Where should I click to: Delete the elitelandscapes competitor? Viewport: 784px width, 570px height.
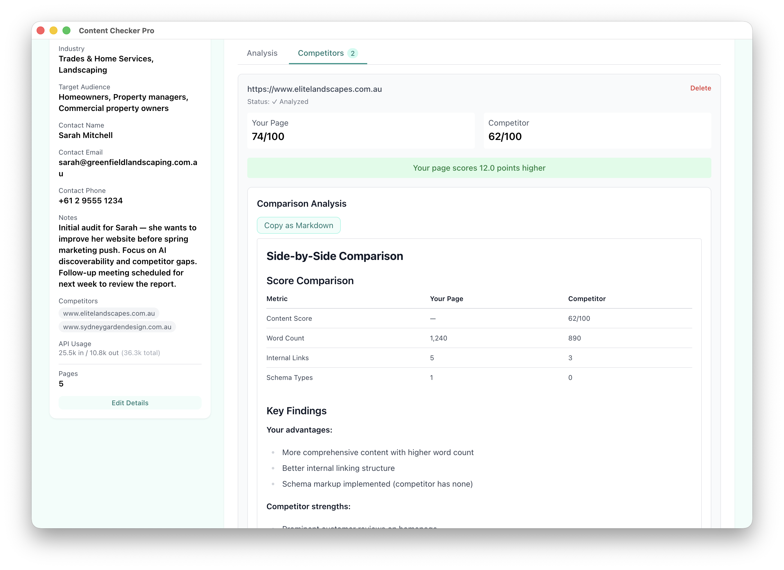(700, 88)
